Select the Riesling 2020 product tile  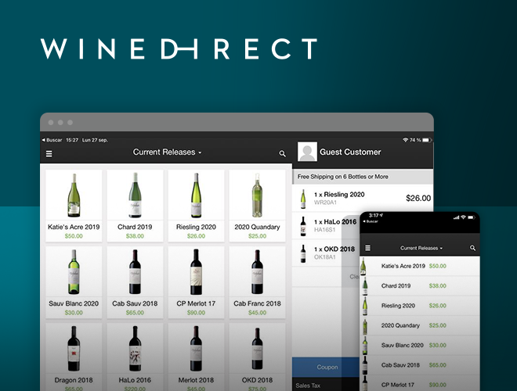click(196, 206)
